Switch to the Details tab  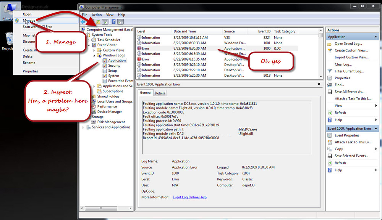(160, 93)
